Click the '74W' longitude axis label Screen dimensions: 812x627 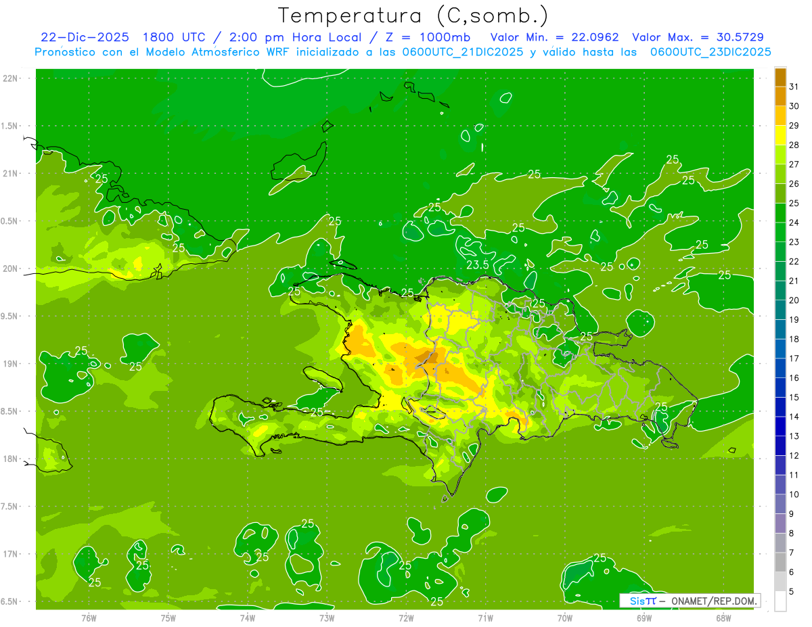click(247, 618)
